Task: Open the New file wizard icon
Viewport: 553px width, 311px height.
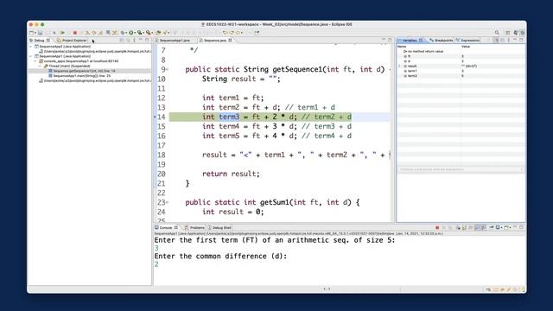Action: (31, 33)
